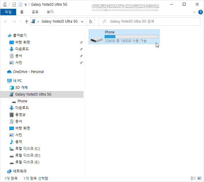Viewport: 204px width, 182px height.
Task: Open pinned 다운로드 under 즐겨찾기
Action: click(x=22, y=49)
